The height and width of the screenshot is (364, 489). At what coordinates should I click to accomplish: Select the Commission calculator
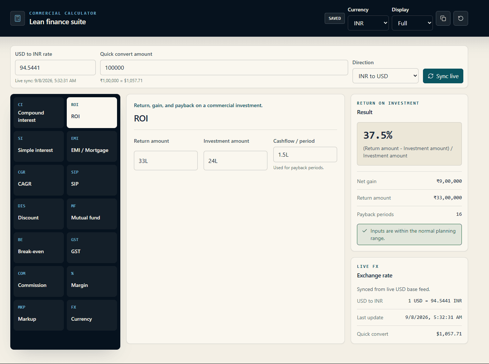[x=39, y=281]
